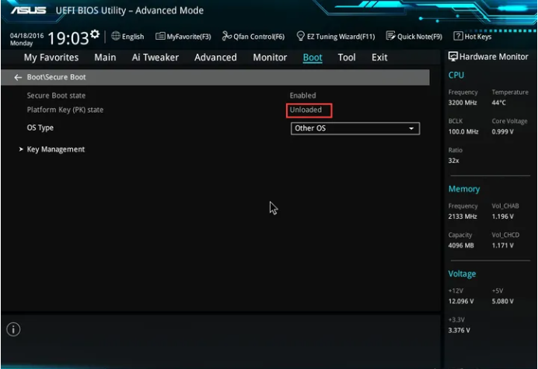538x369 pixels.
Task: Click the 3200 MHz CPU frequency value
Action: (x=463, y=103)
